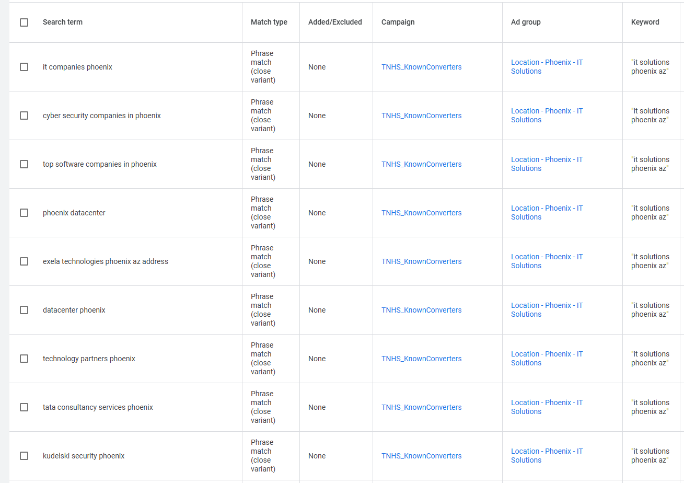The height and width of the screenshot is (483, 684).
Task: Select the "exela technologies phoenix az address" checkbox
Action: 24,261
